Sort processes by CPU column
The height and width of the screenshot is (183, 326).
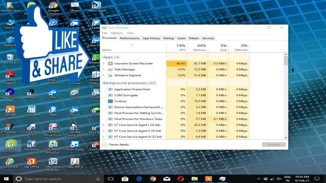click(177, 47)
